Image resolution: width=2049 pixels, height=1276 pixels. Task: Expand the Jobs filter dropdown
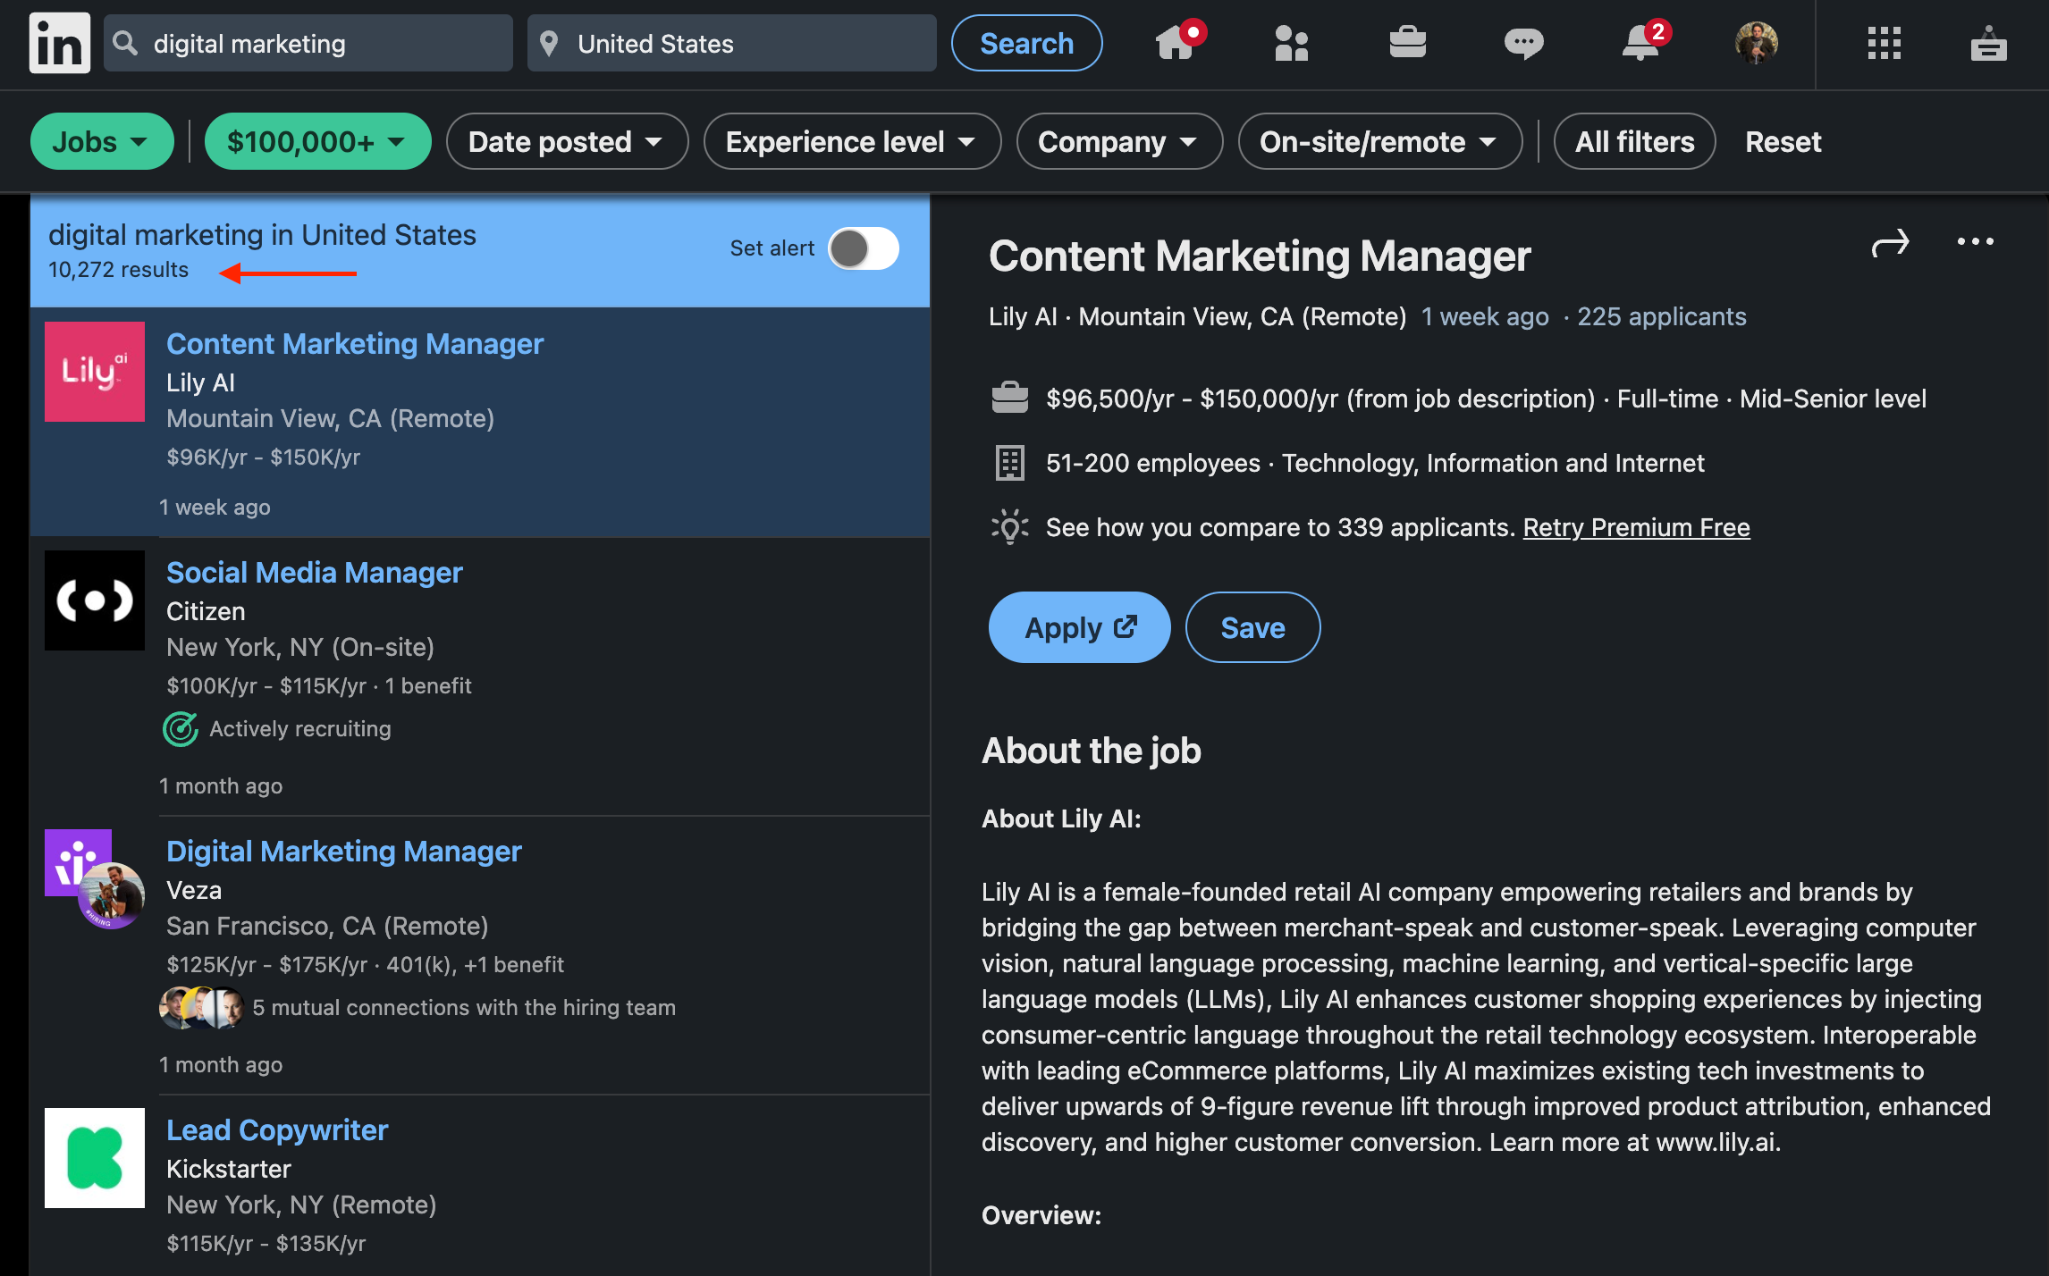click(x=102, y=141)
